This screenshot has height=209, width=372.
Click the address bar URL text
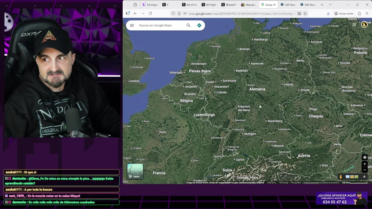242,14
